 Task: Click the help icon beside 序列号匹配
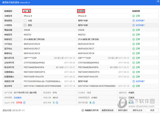point(94,103)
